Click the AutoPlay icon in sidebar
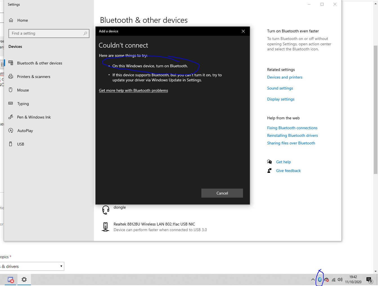378x286 pixels. pyautogui.click(x=11, y=130)
